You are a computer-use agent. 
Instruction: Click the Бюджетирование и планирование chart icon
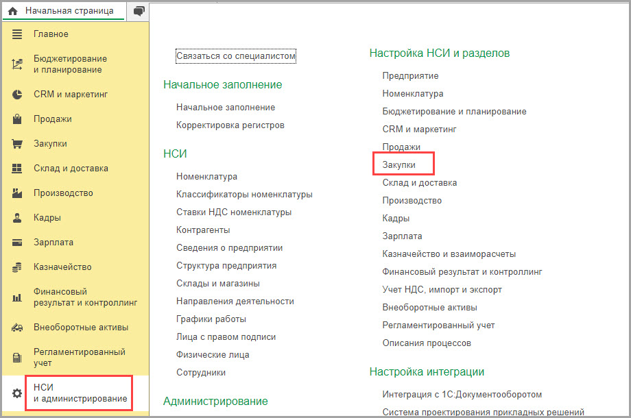(17, 64)
